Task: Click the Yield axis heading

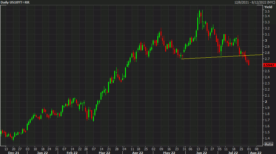Action: tap(268, 7)
